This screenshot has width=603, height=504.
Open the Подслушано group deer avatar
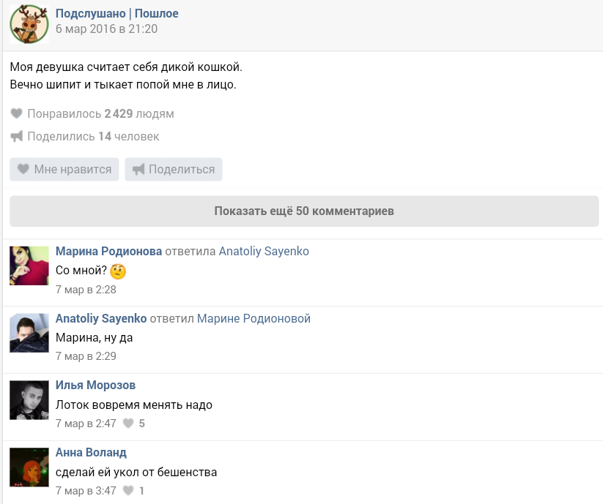coord(29,24)
